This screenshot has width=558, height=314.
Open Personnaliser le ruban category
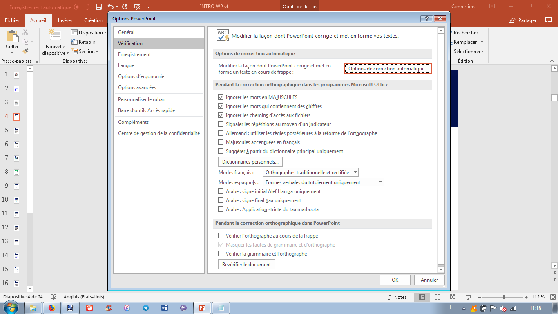pyautogui.click(x=159, y=99)
